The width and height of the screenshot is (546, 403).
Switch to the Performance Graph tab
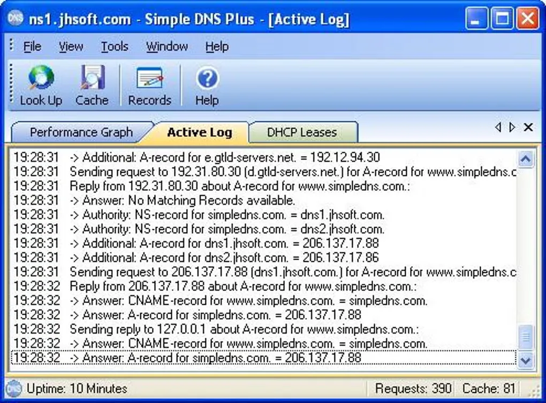click(x=81, y=132)
